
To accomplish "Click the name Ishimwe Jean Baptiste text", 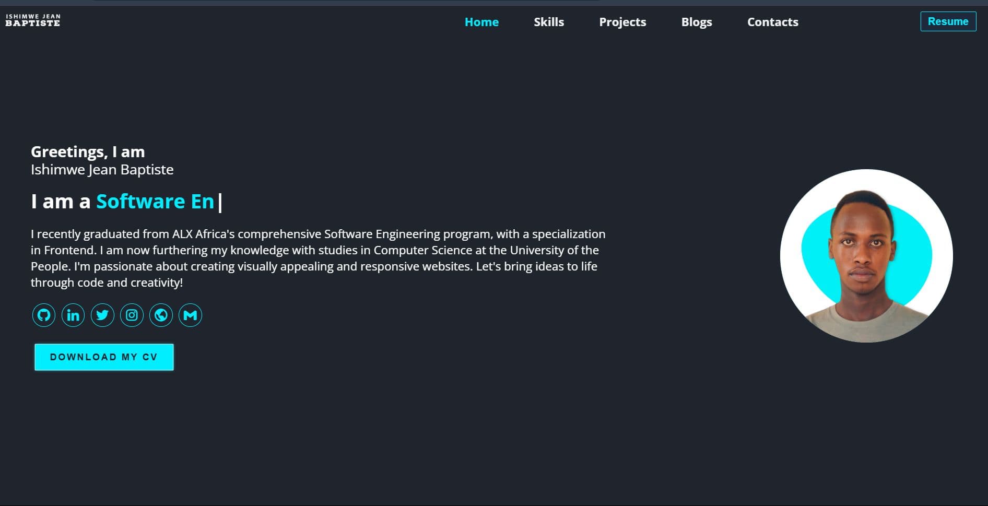I will pos(102,169).
